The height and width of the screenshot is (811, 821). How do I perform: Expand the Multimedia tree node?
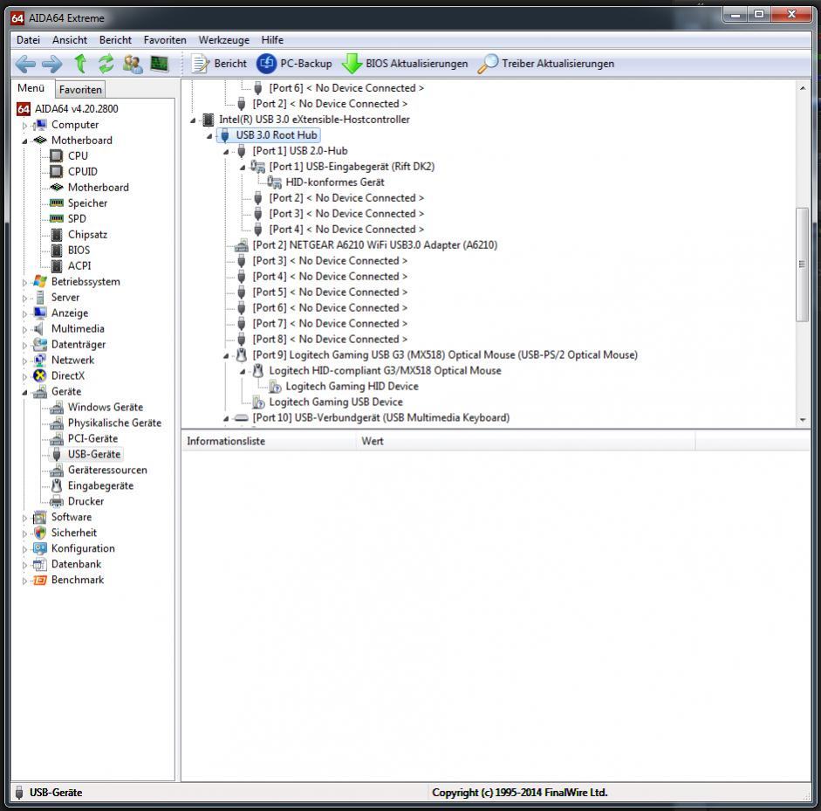24,329
